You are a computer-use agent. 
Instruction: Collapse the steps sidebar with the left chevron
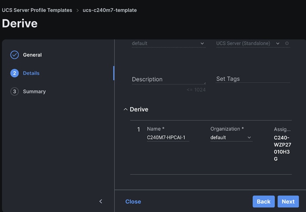(101, 201)
